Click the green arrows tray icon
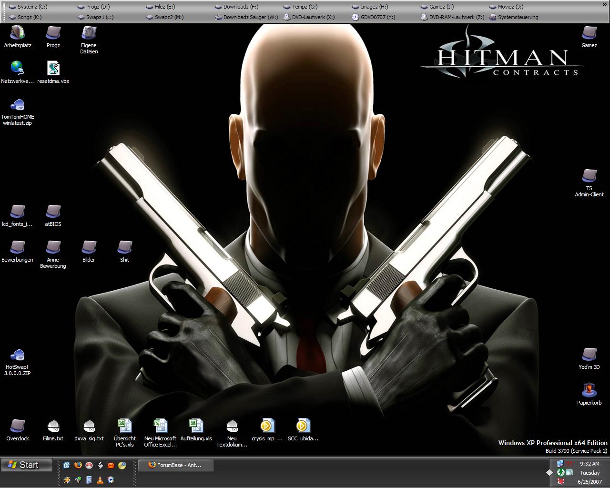 (x=561, y=472)
